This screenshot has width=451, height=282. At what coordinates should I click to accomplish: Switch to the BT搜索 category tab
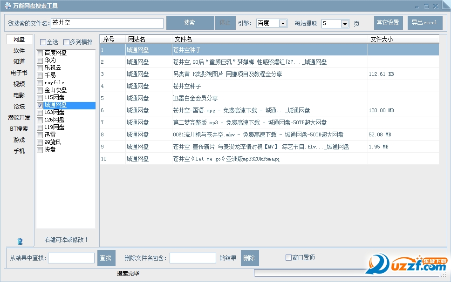tap(19, 129)
